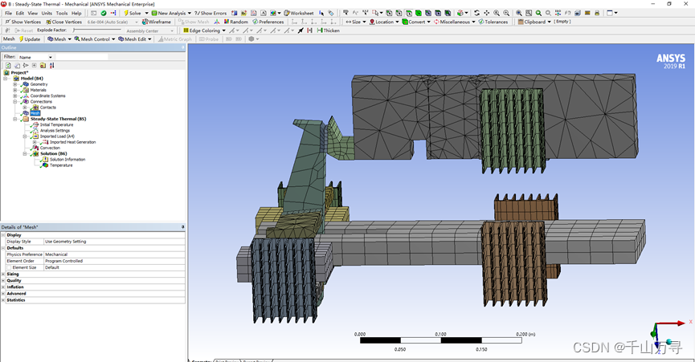Click the green checkmark icon in the top toolbar
695x362 pixels.
pyautogui.click(x=104, y=13)
